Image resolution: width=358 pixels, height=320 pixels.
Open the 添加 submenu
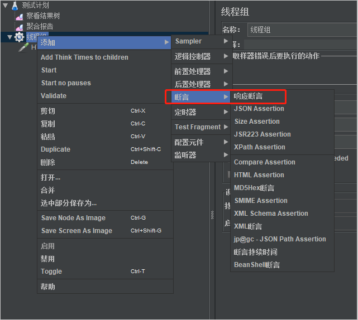[x=104, y=42]
